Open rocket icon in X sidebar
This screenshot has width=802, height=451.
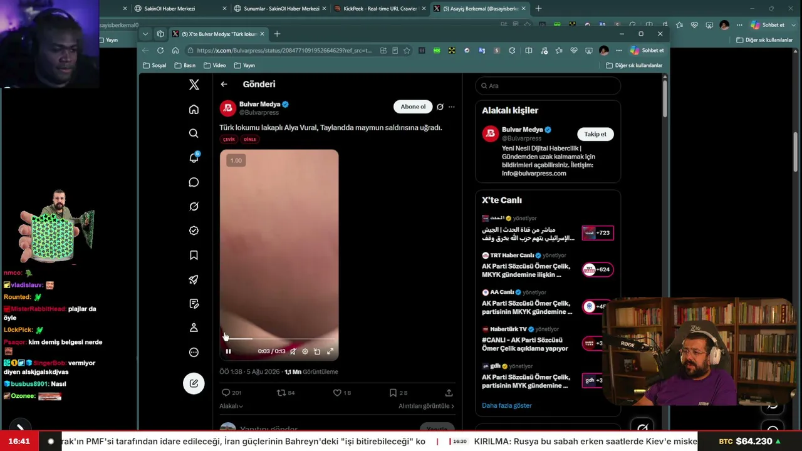pyautogui.click(x=194, y=279)
